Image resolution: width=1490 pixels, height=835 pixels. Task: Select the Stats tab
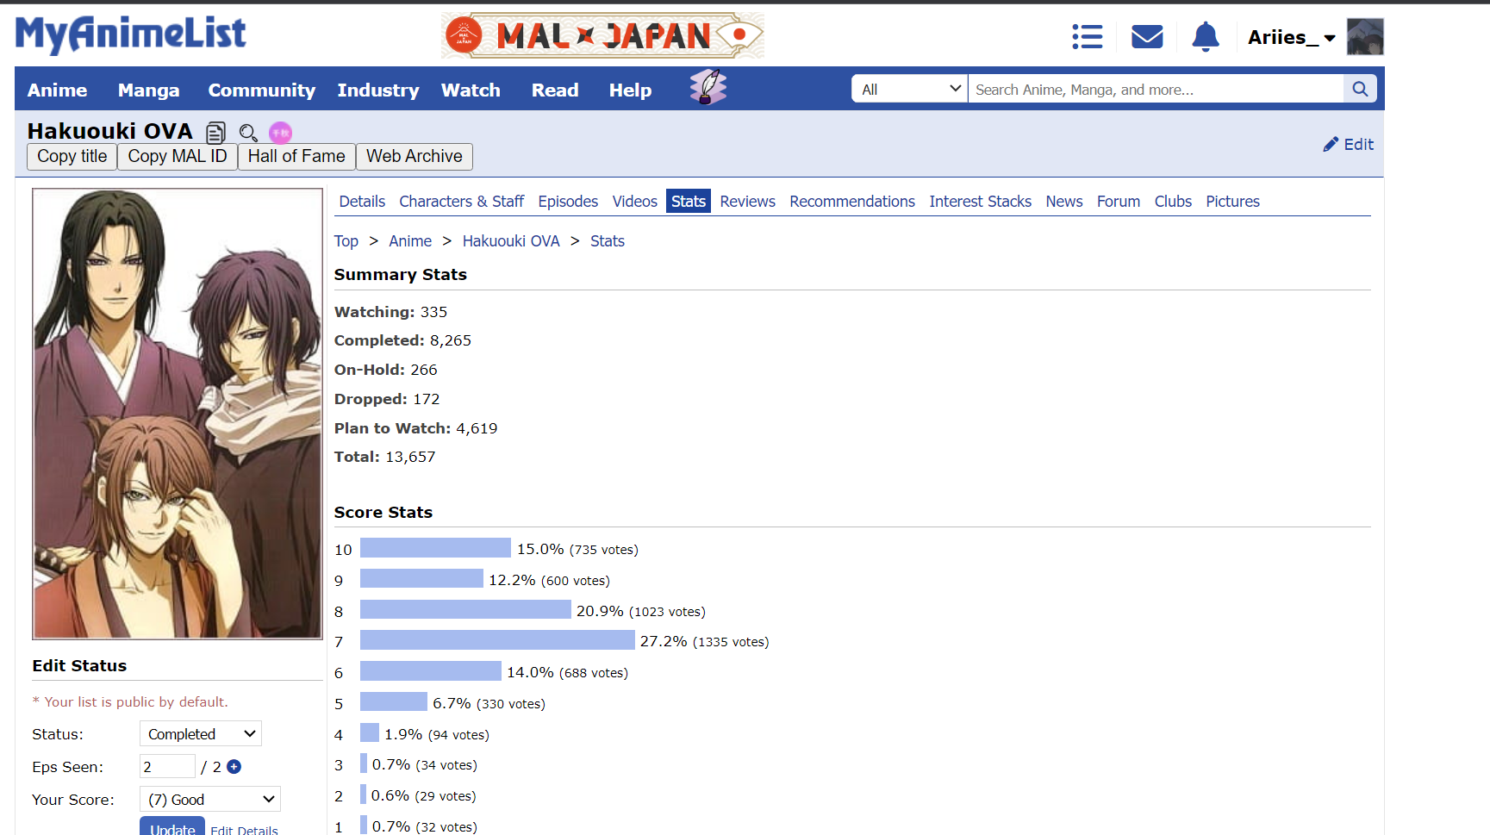(688, 202)
